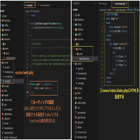Close the web.php tab in left window
Screen dimensions: 140x140
35,5
